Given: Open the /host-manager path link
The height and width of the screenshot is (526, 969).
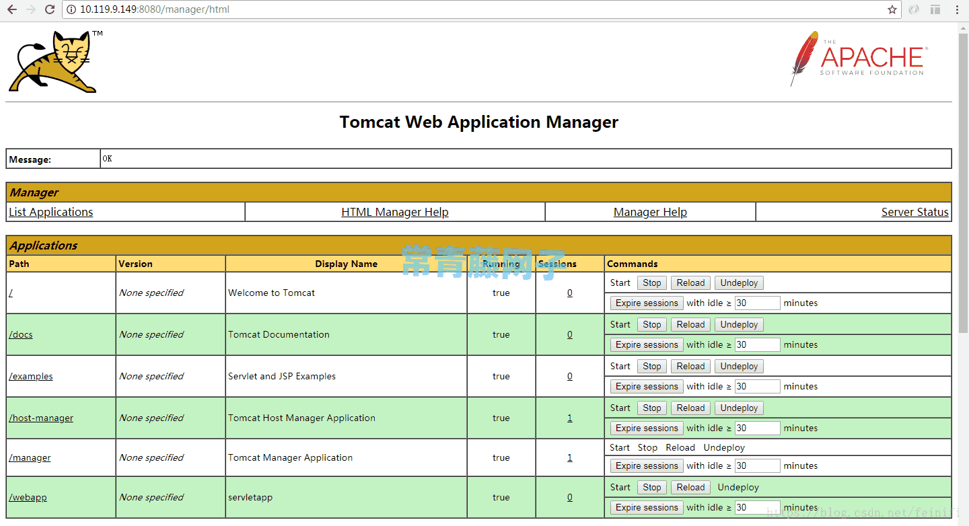Looking at the screenshot, I should [x=41, y=418].
